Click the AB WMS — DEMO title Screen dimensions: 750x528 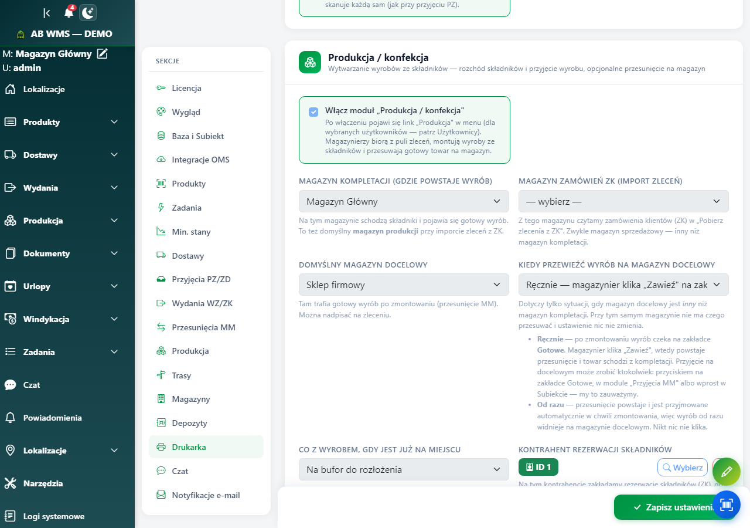(71, 34)
